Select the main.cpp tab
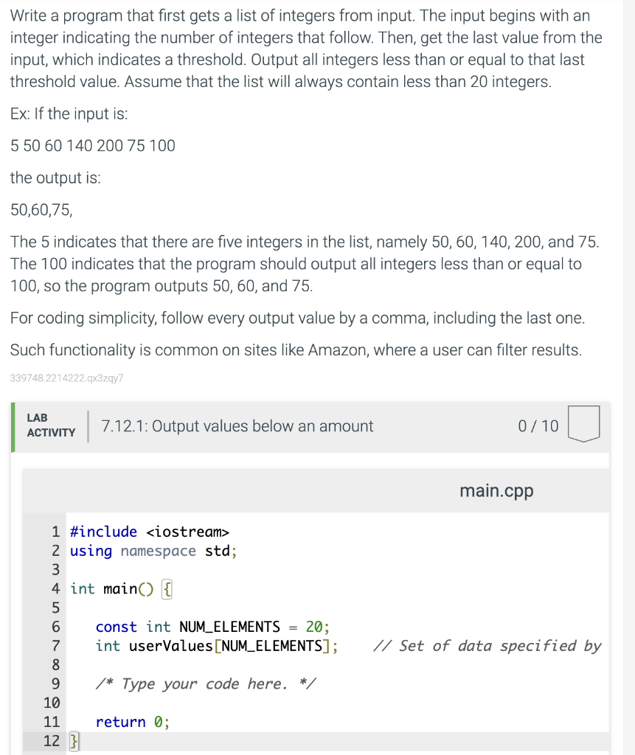The height and width of the screenshot is (755, 635). click(496, 490)
